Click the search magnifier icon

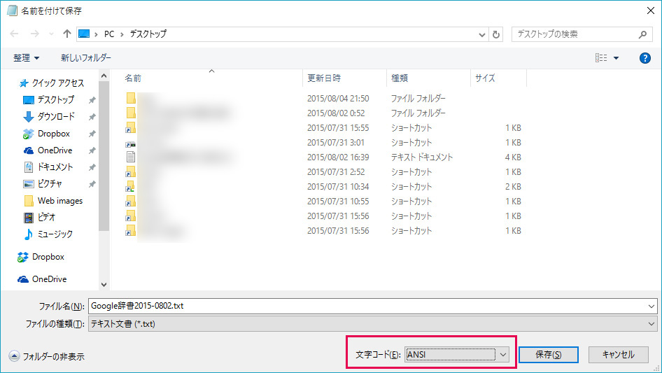pyautogui.click(x=642, y=34)
